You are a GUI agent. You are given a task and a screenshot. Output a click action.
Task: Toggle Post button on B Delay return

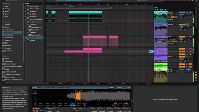(x=190, y=67)
